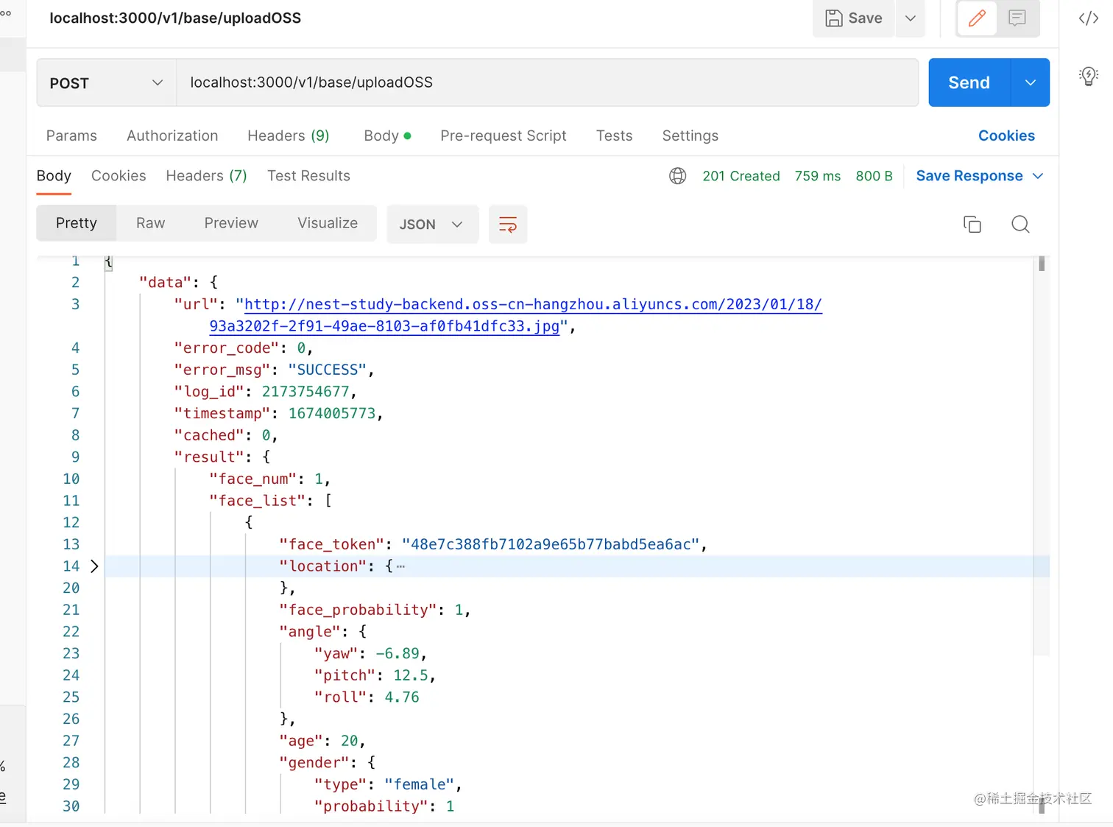Copy the response with copy icon
Viewport: 1113px width, 827px height.
[972, 225]
